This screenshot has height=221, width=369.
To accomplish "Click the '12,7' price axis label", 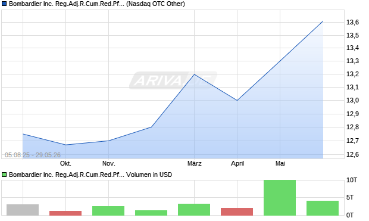I will [x=352, y=141].
